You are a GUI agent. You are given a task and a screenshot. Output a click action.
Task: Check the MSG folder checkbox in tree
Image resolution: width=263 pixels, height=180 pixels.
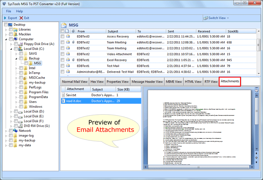click(x=26, y=63)
